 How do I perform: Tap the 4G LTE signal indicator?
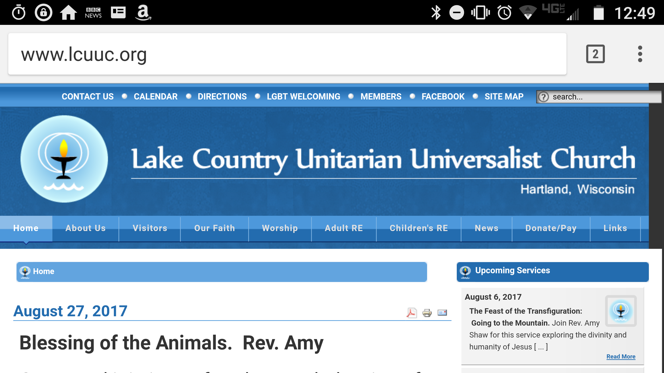click(x=561, y=12)
